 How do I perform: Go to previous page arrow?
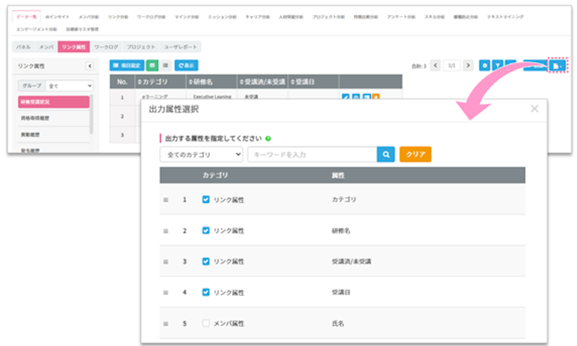(x=435, y=65)
